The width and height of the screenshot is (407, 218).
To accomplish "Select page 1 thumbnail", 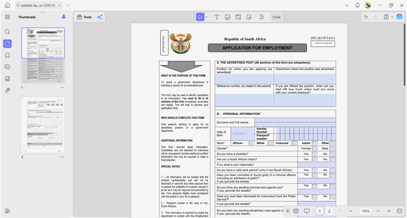I will pos(43,55).
